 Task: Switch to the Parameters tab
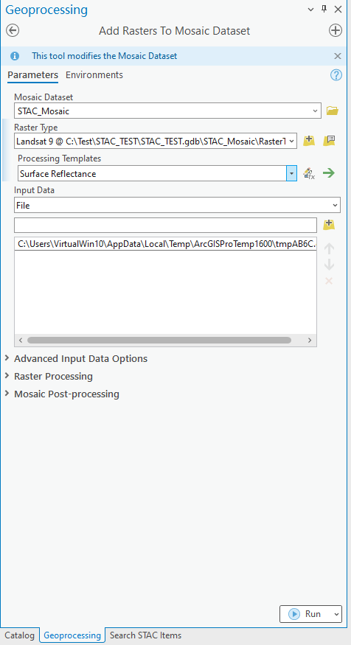click(x=32, y=75)
